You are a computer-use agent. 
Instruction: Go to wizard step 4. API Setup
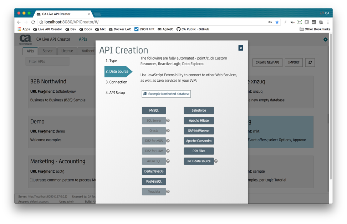click(x=115, y=93)
